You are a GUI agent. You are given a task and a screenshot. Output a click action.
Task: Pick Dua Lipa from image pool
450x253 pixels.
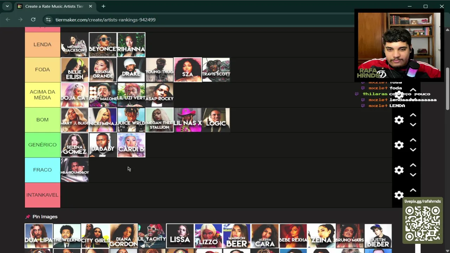tap(39, 236)
